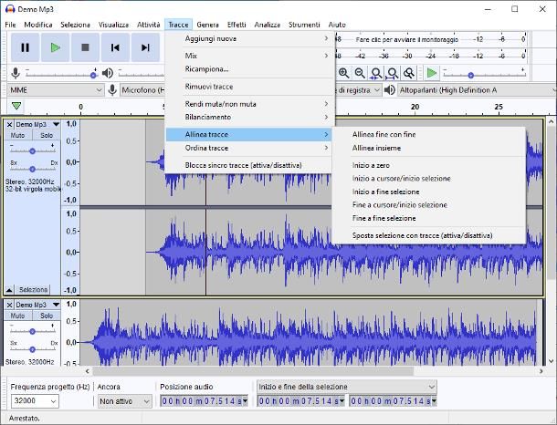Image resolution: width=557 pixels, height=425 pixels.
Task: Click play-at-speed slider handle
Action: [x=470, y=75]
